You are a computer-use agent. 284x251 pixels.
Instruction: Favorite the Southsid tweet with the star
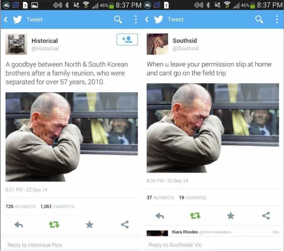click(231, 216)
